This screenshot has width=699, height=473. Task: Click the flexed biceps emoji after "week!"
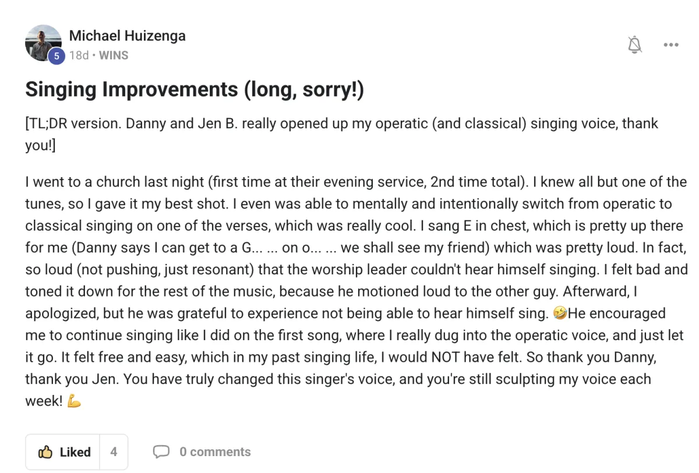(x=74, y=401)
